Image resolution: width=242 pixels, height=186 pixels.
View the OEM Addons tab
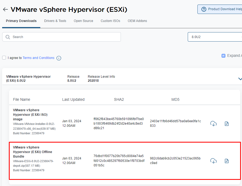coord(137,21)
